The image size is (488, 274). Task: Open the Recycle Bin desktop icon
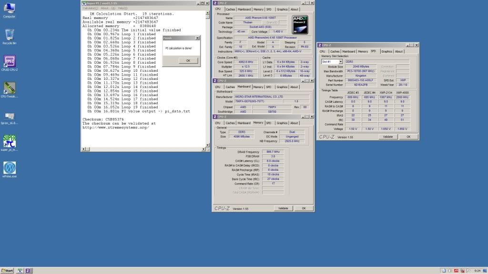point(9,35)
